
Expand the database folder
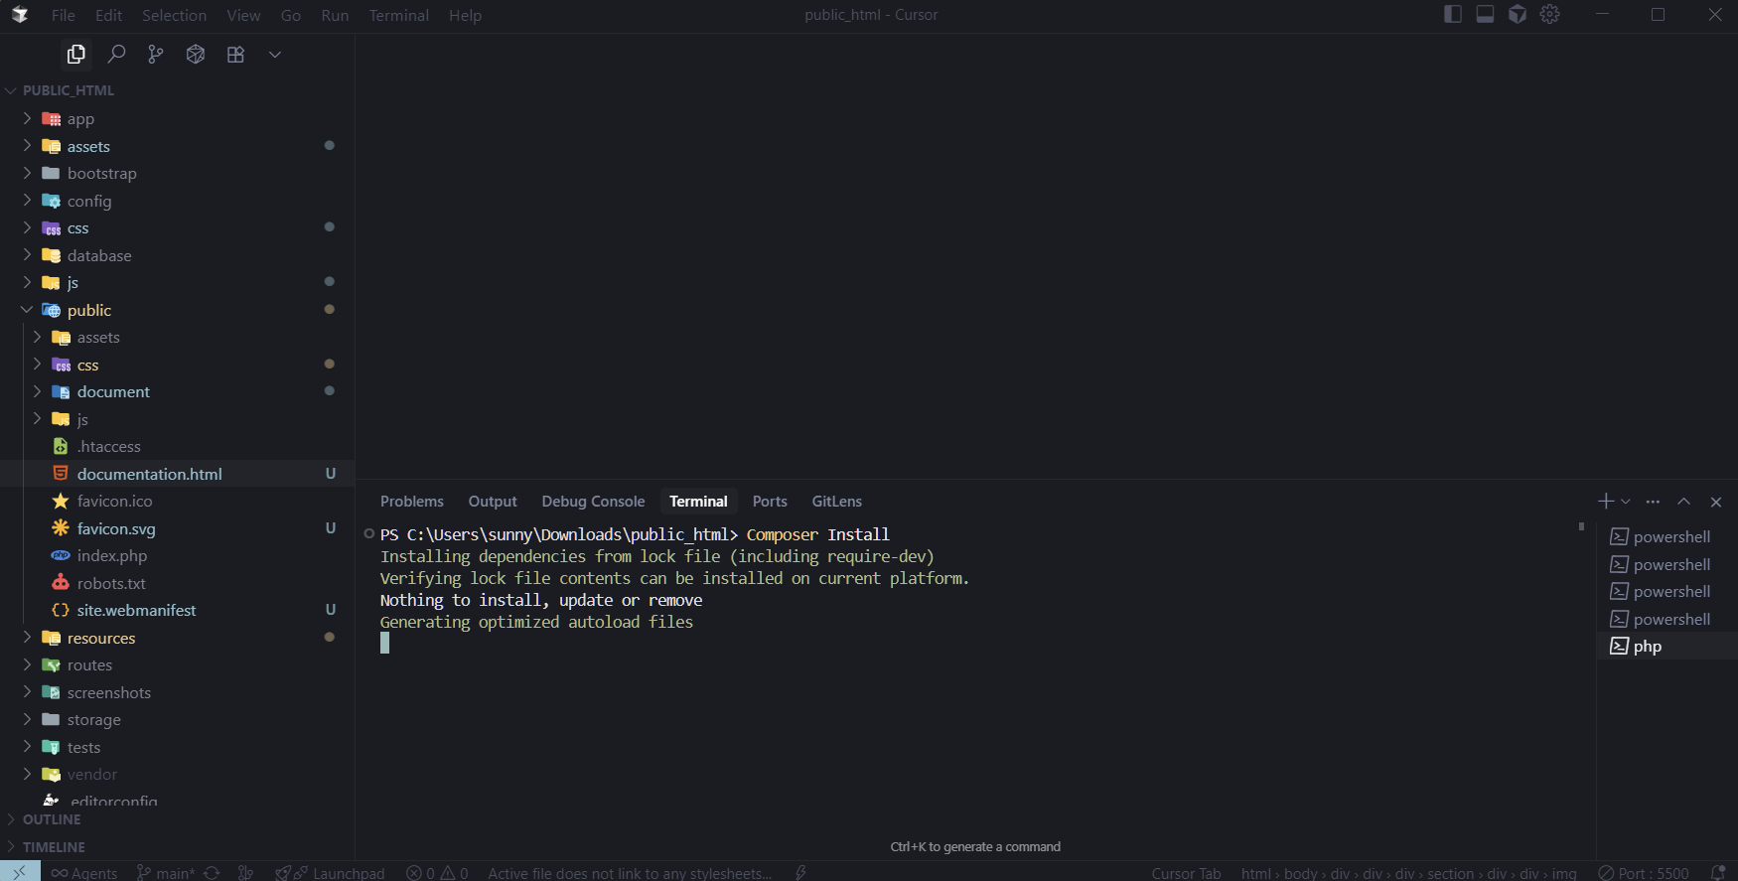coord(99,255)
